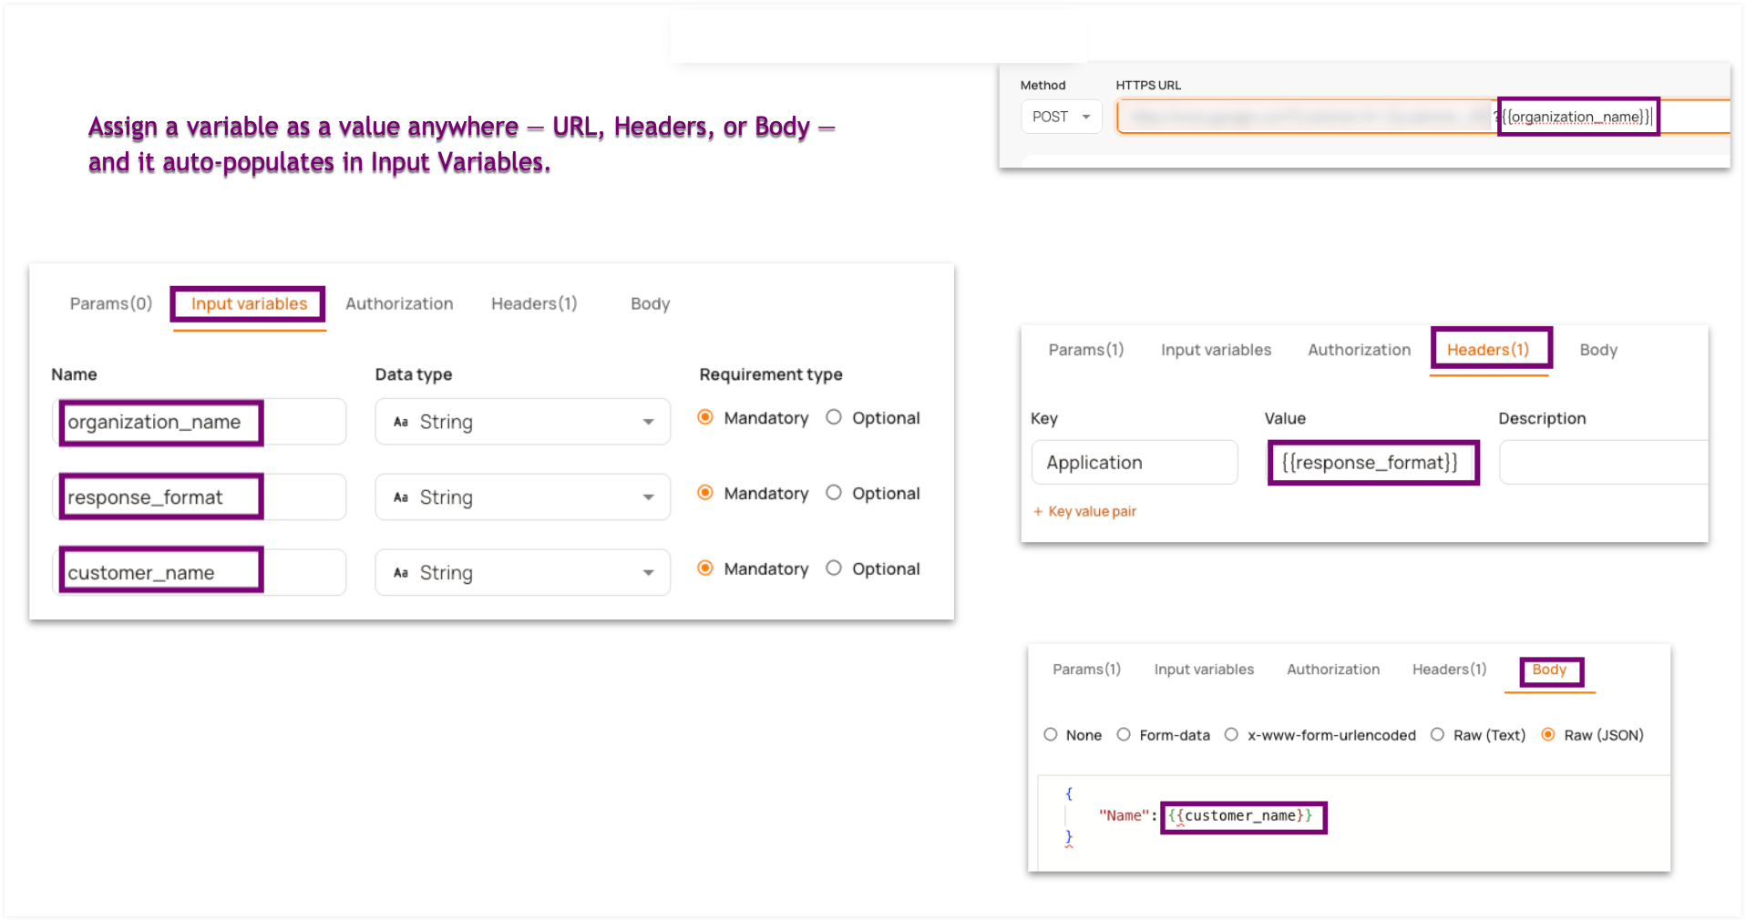Select Headers(1) tab in headers panel
Screen dimensions: 1746x921
click(x=1488, y=350)
